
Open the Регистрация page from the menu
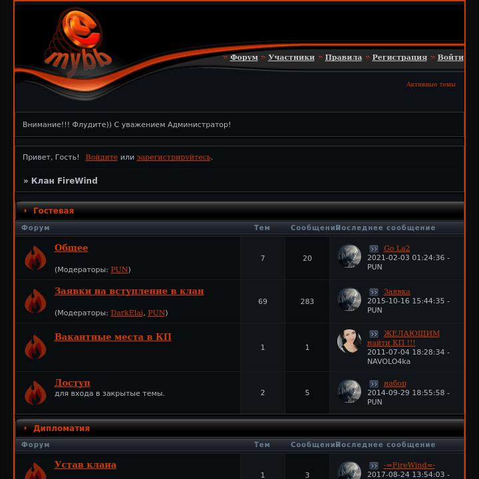click(400, 57)
